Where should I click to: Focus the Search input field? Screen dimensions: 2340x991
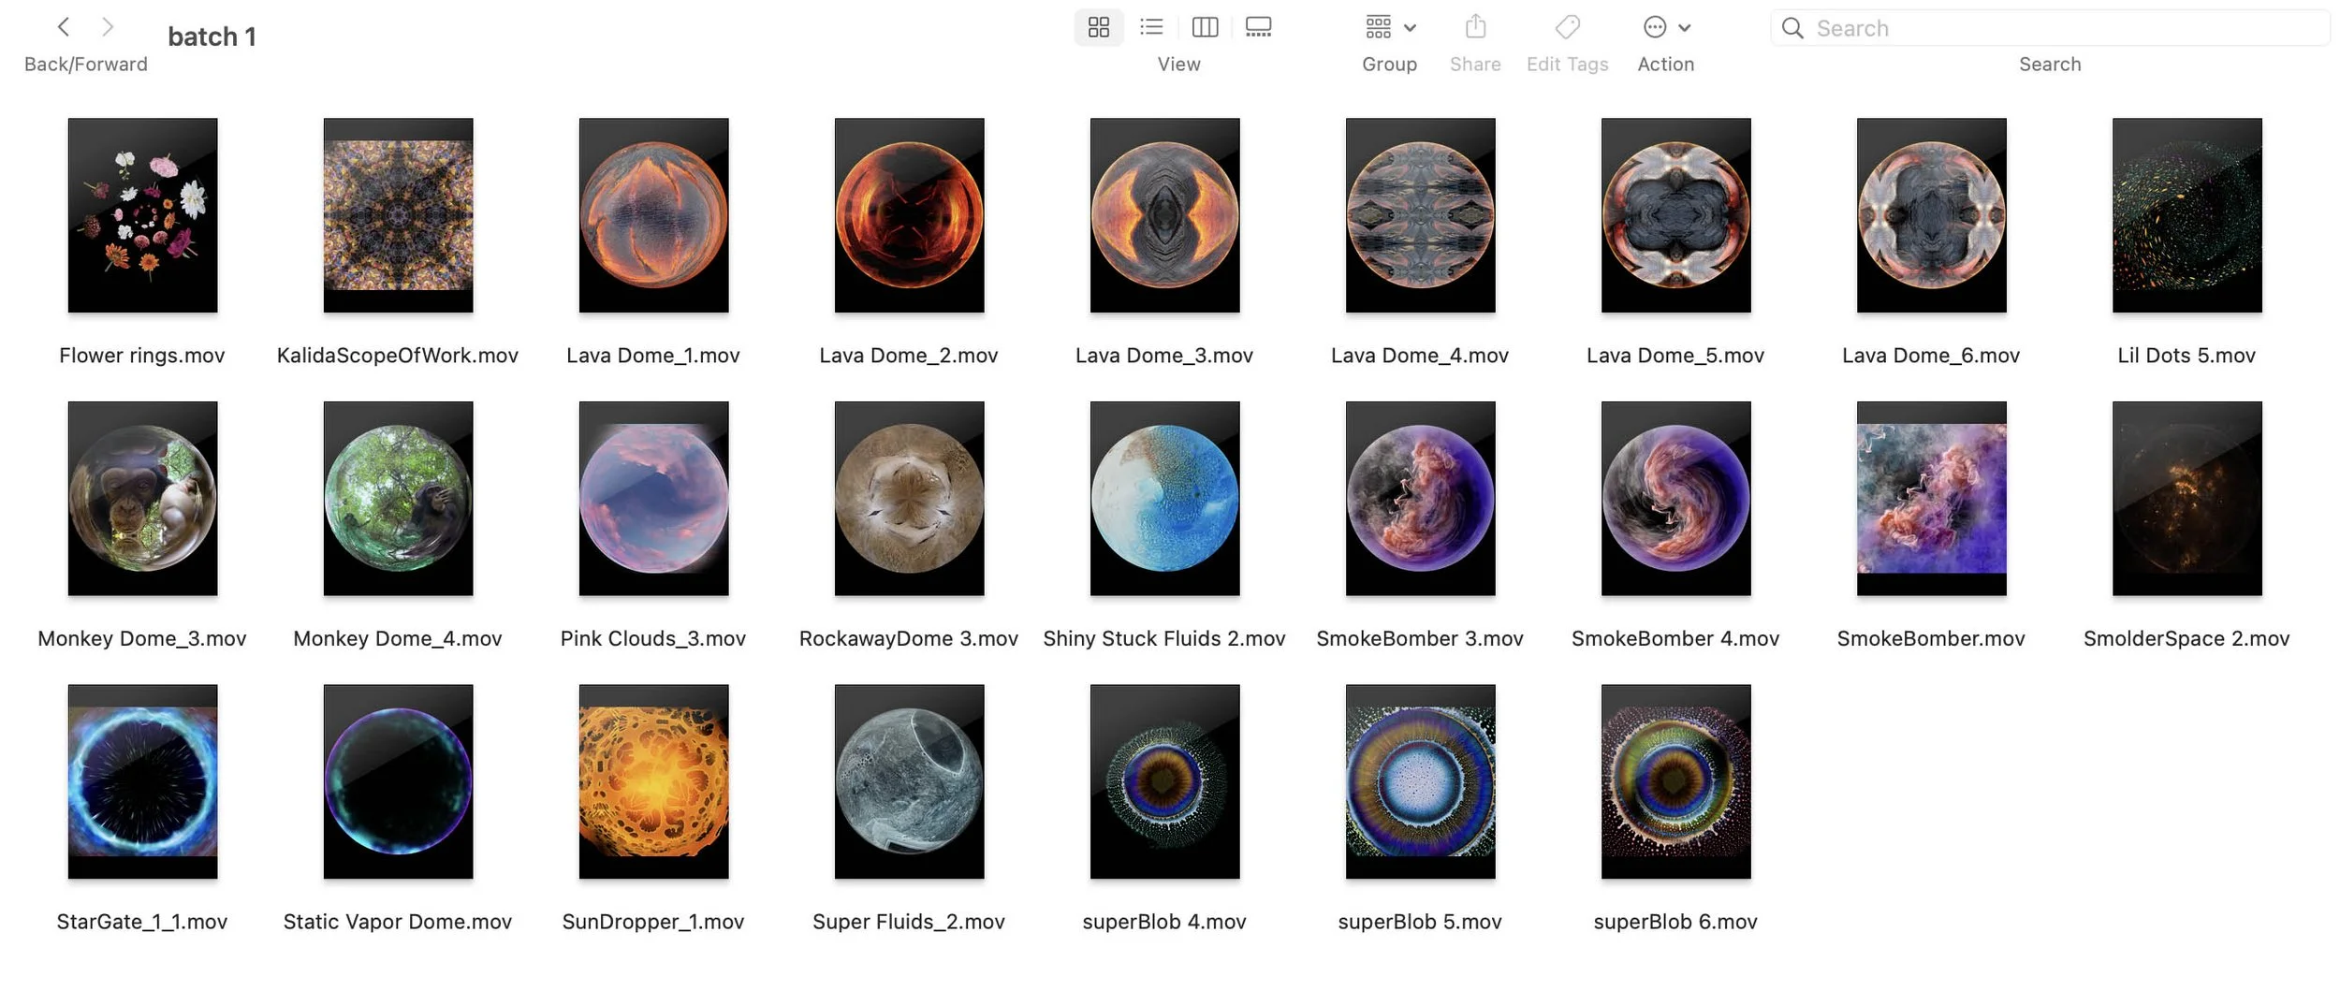coord(2049,28)
